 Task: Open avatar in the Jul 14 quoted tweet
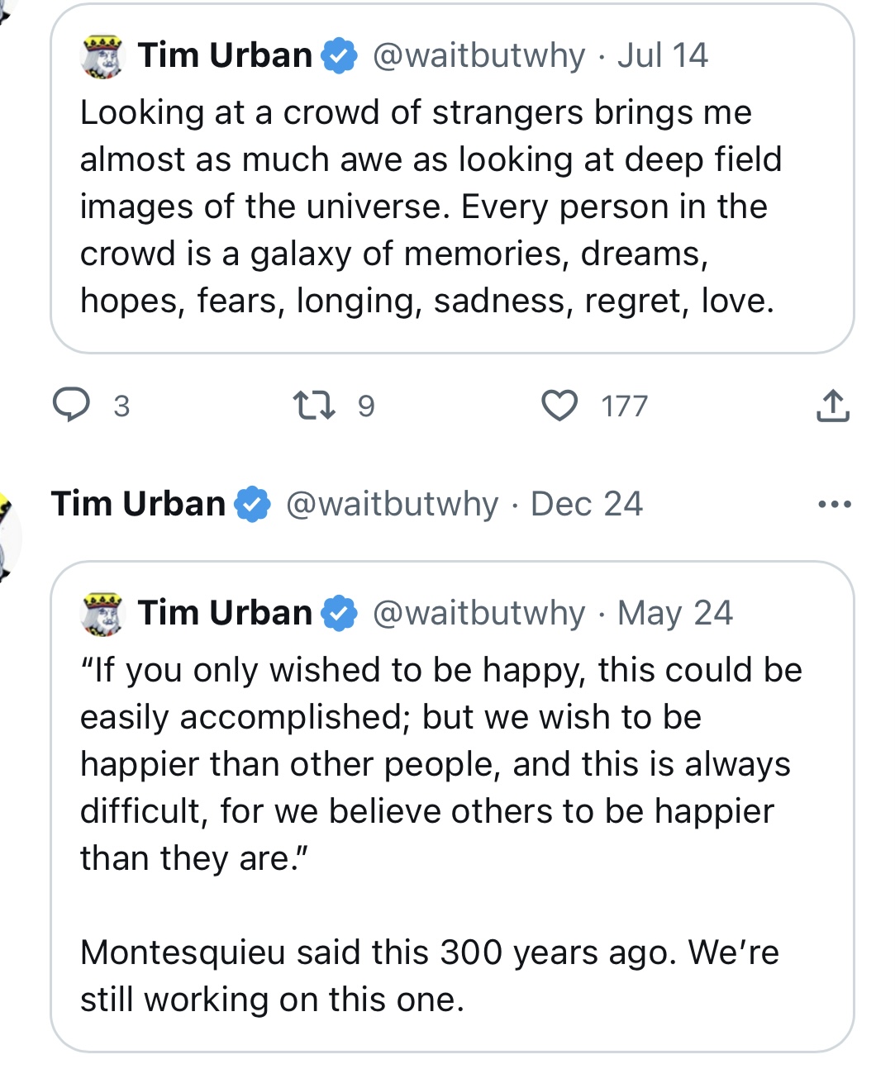pyautogui.click(x=102, y=57)
